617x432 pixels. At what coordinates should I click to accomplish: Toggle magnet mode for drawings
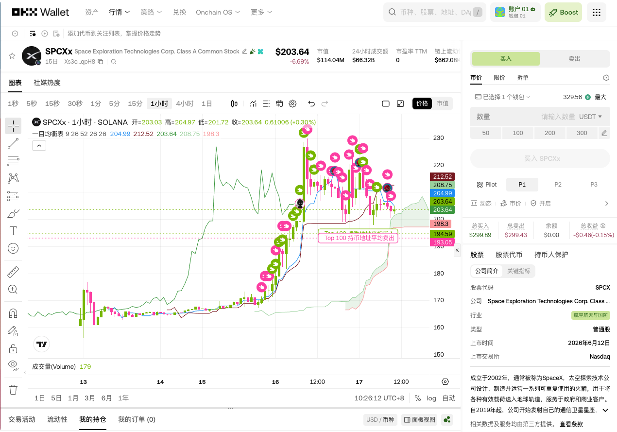click(x=13, y=313)
